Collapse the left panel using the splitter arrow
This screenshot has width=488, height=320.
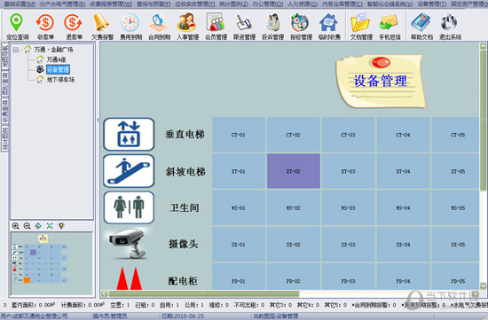(x=98, y=120)
